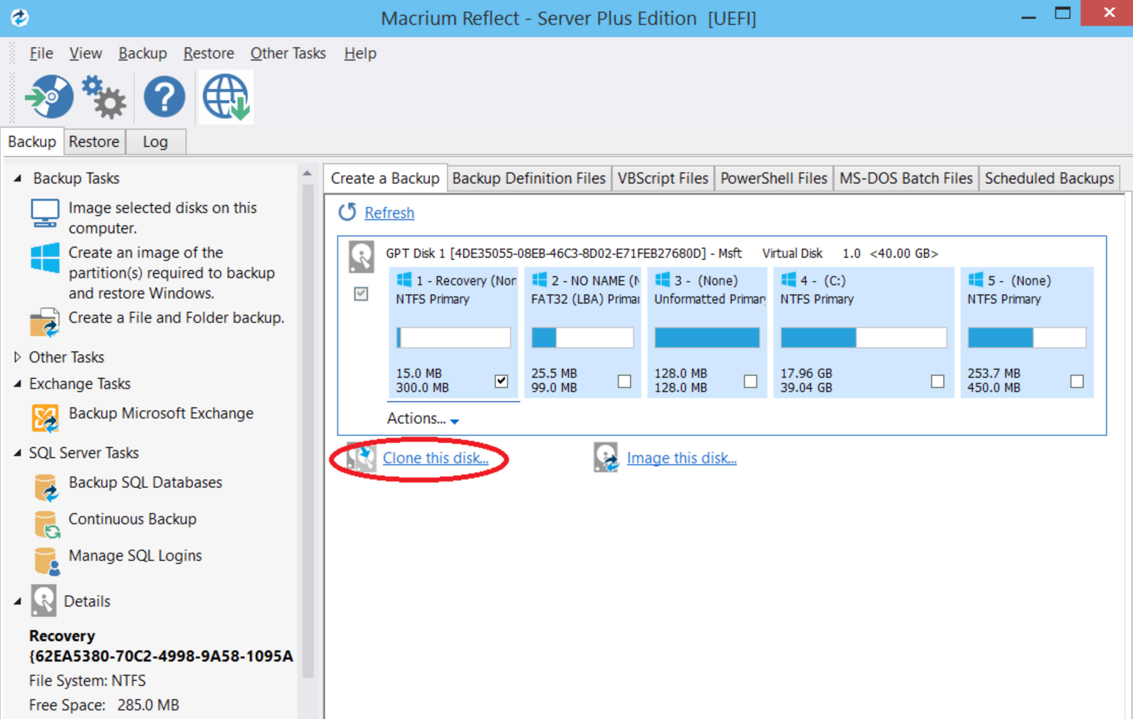Viewport: 1133px width, 719px height.
Task: Check the C: partition 4 checkbox
Action: (x=938, y=381)
